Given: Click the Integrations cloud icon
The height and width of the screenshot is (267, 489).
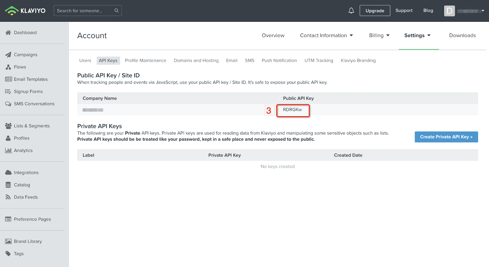Looking at the screenshot, I should tap(8, 172).
